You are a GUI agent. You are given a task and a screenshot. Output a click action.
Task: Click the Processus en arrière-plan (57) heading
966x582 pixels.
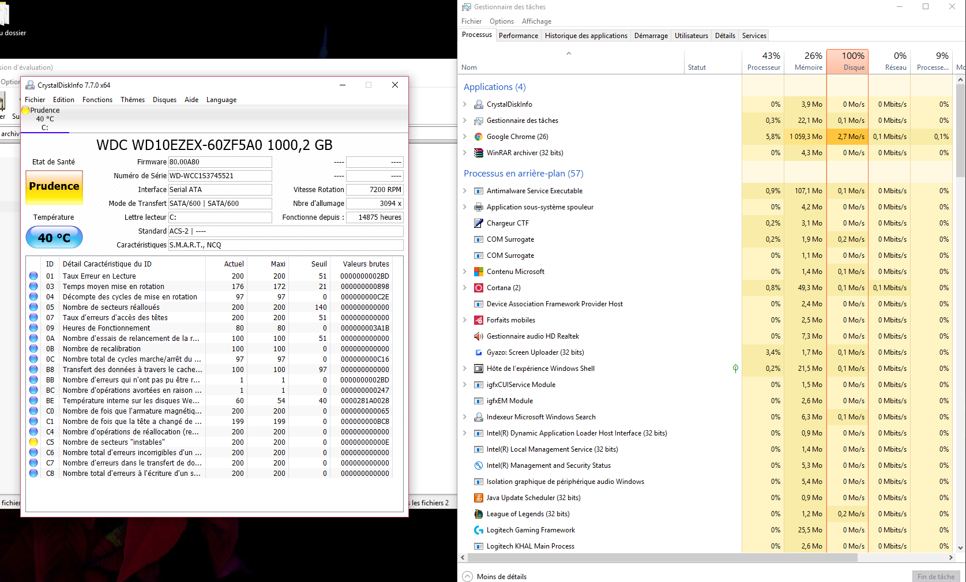point(524,174)
